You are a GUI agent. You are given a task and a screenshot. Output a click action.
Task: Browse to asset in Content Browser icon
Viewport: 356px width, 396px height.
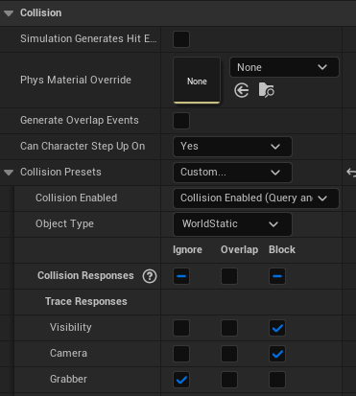pos(266,90)
